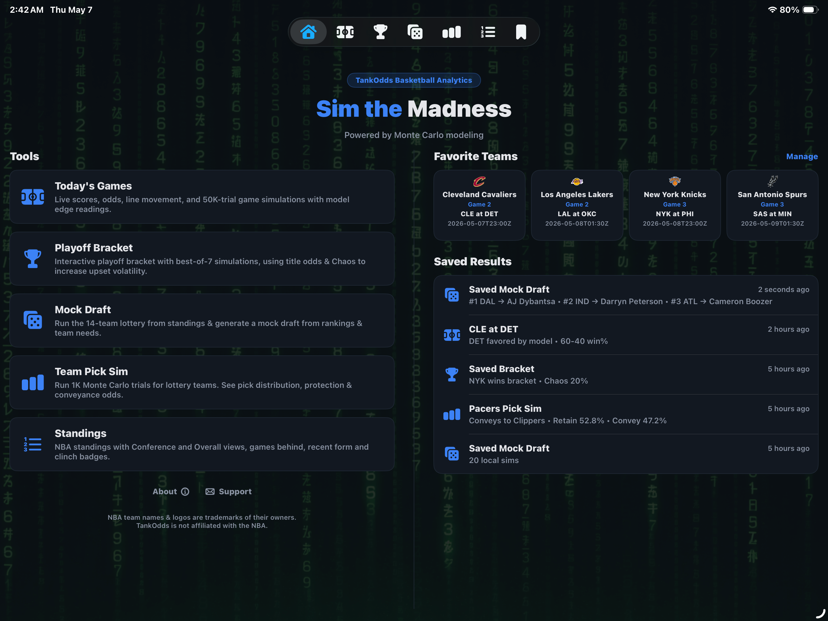Click the San Antonio Spurs logo
The width and height of the screenshot is (828, 621).
(x=772, y=181)
